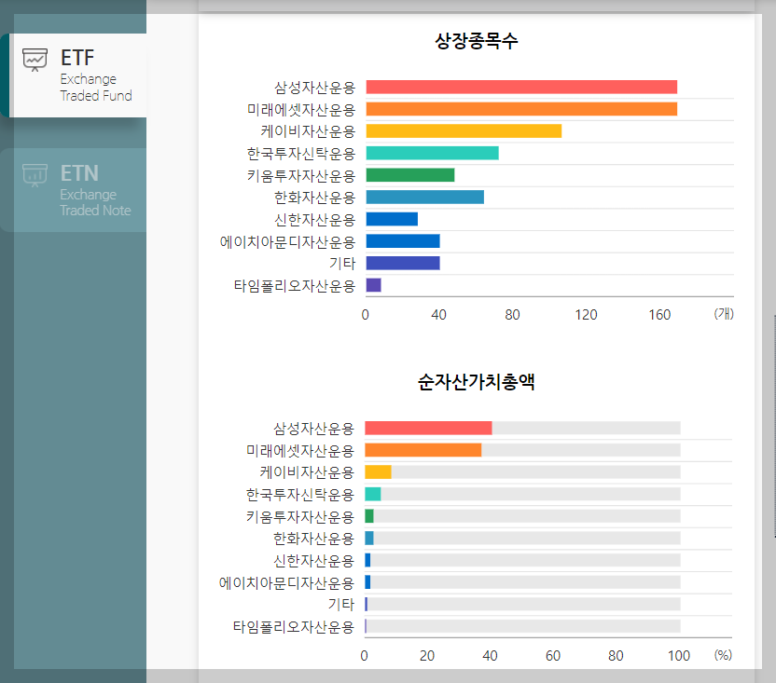
Task: Click the teal 한국투자신탁운용 bar in top chart
Action: (431, 153)
